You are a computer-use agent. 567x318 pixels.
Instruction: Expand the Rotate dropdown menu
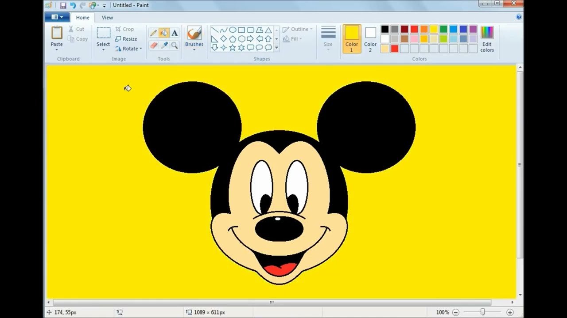pos(141,49)
